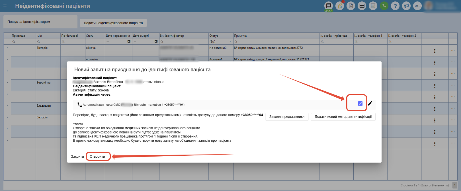Click the payment card icon
The height and width of the screenshot is (191, 461).
pos(362,6)
